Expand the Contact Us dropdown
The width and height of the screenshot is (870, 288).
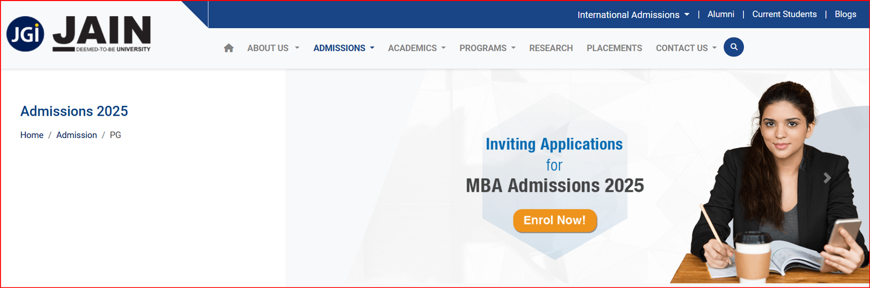686,48
